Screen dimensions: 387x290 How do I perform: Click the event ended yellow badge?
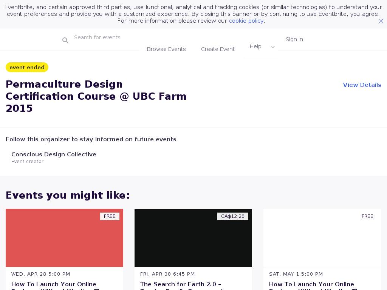27,67
